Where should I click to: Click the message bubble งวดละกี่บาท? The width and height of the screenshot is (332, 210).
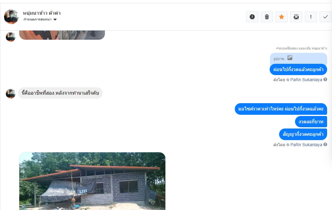tap(311, 121)
